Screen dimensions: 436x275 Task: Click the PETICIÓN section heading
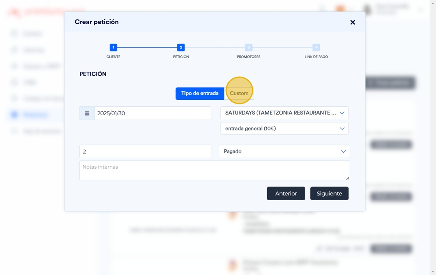(93, 74)
